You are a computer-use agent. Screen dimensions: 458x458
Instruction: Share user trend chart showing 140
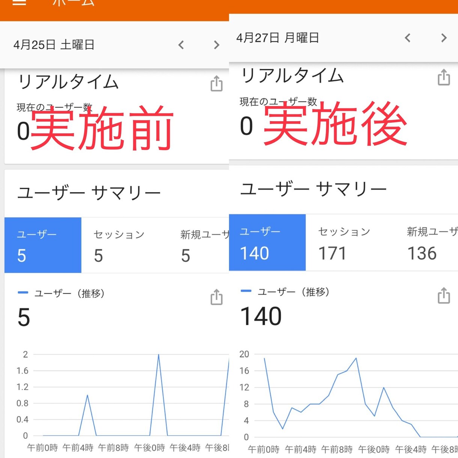coord(444,295)
